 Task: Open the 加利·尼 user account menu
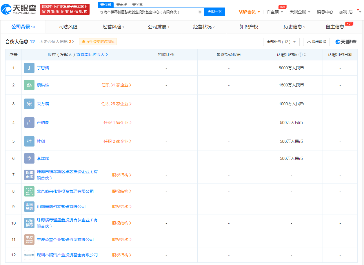[x=350, y=12]
